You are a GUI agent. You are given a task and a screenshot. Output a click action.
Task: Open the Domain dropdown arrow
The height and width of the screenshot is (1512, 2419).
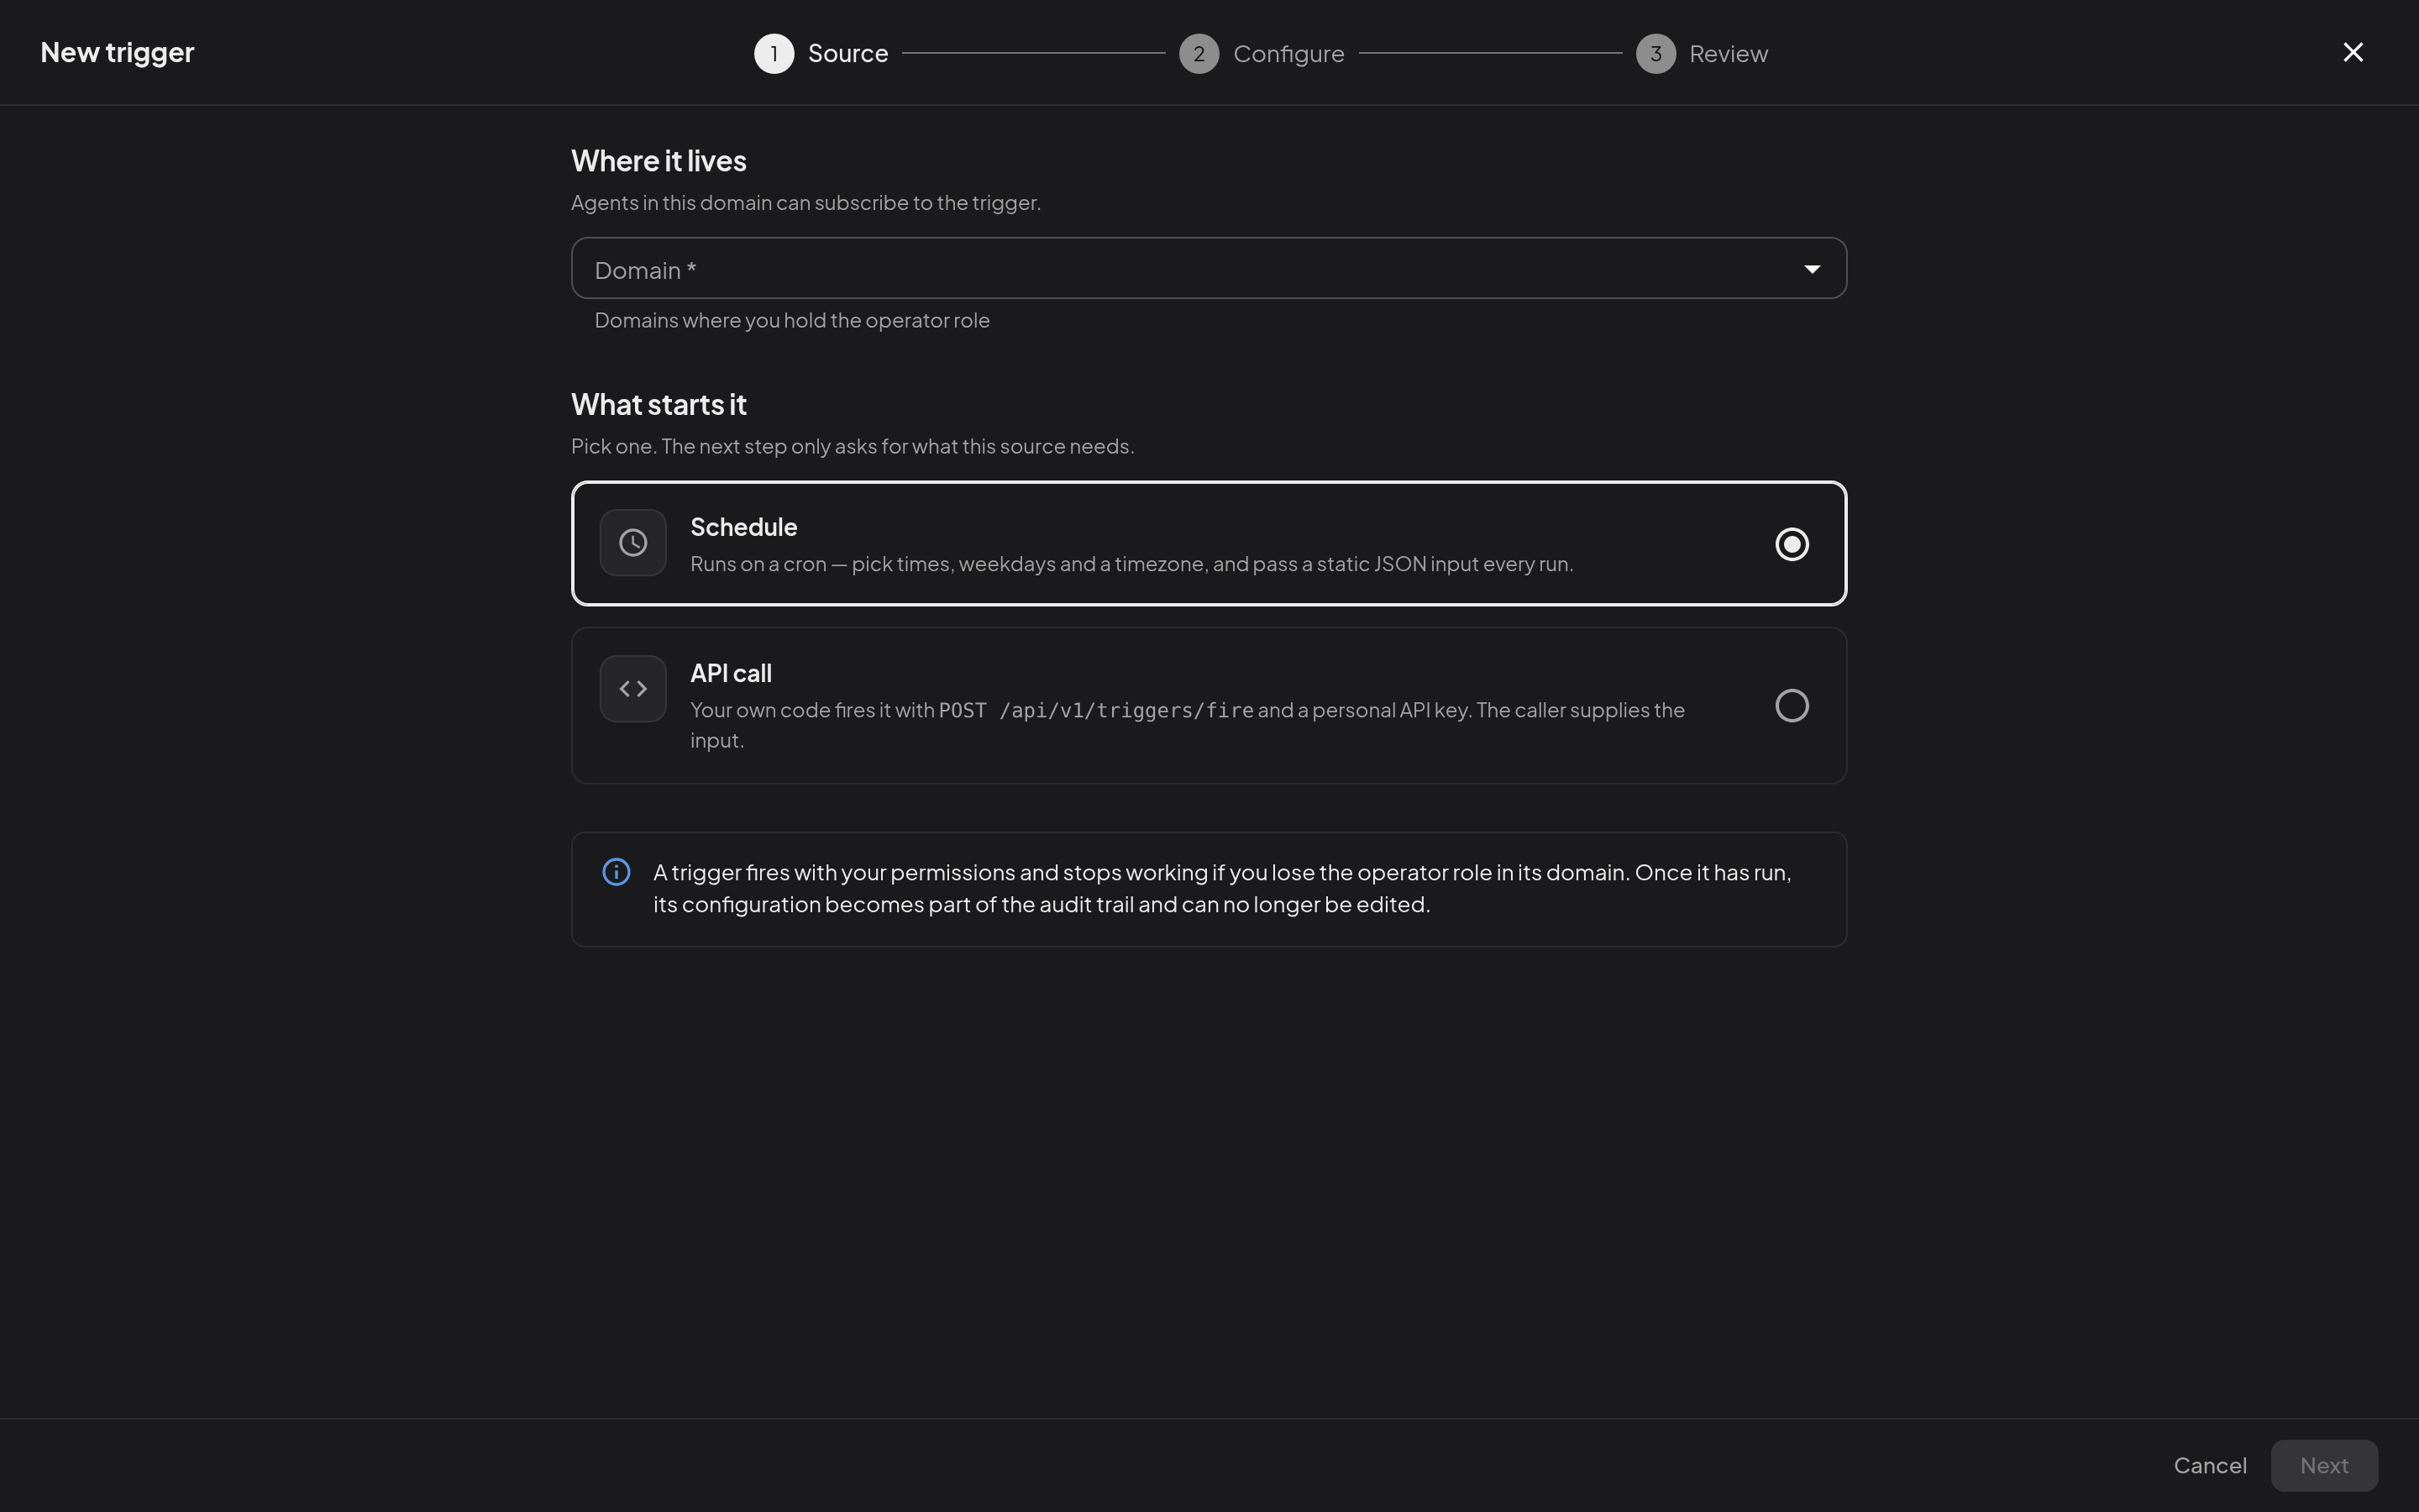point(1811,269)
